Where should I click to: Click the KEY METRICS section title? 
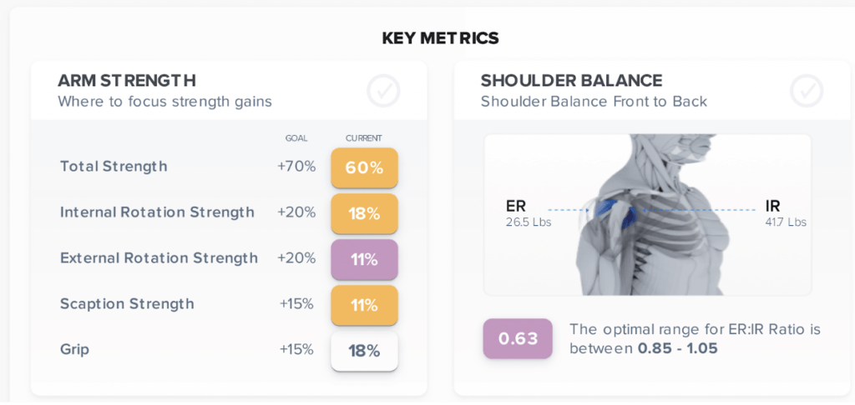point(440,37)
